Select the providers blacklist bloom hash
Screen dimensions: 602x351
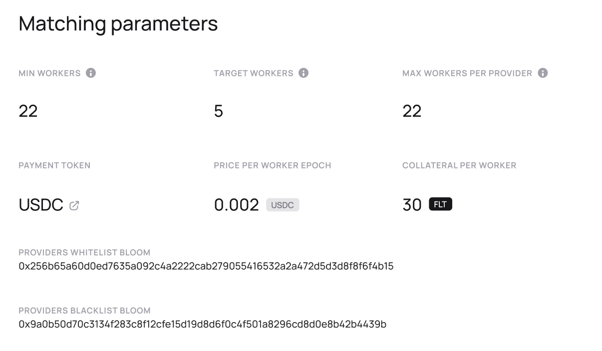pyautogui.click(x=202, y=325)
